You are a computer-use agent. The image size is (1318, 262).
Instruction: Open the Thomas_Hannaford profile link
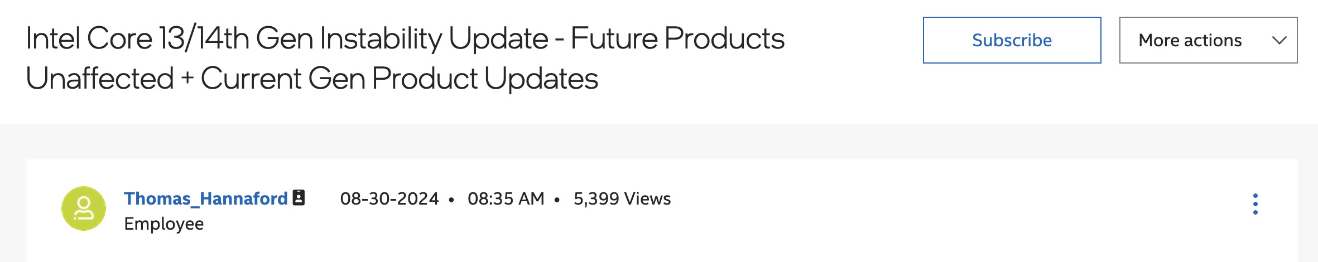coord(205,198)
